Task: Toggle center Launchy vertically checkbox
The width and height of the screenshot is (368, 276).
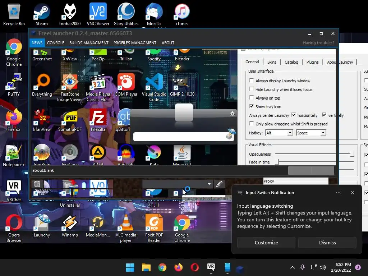Action: click(324, 115)
